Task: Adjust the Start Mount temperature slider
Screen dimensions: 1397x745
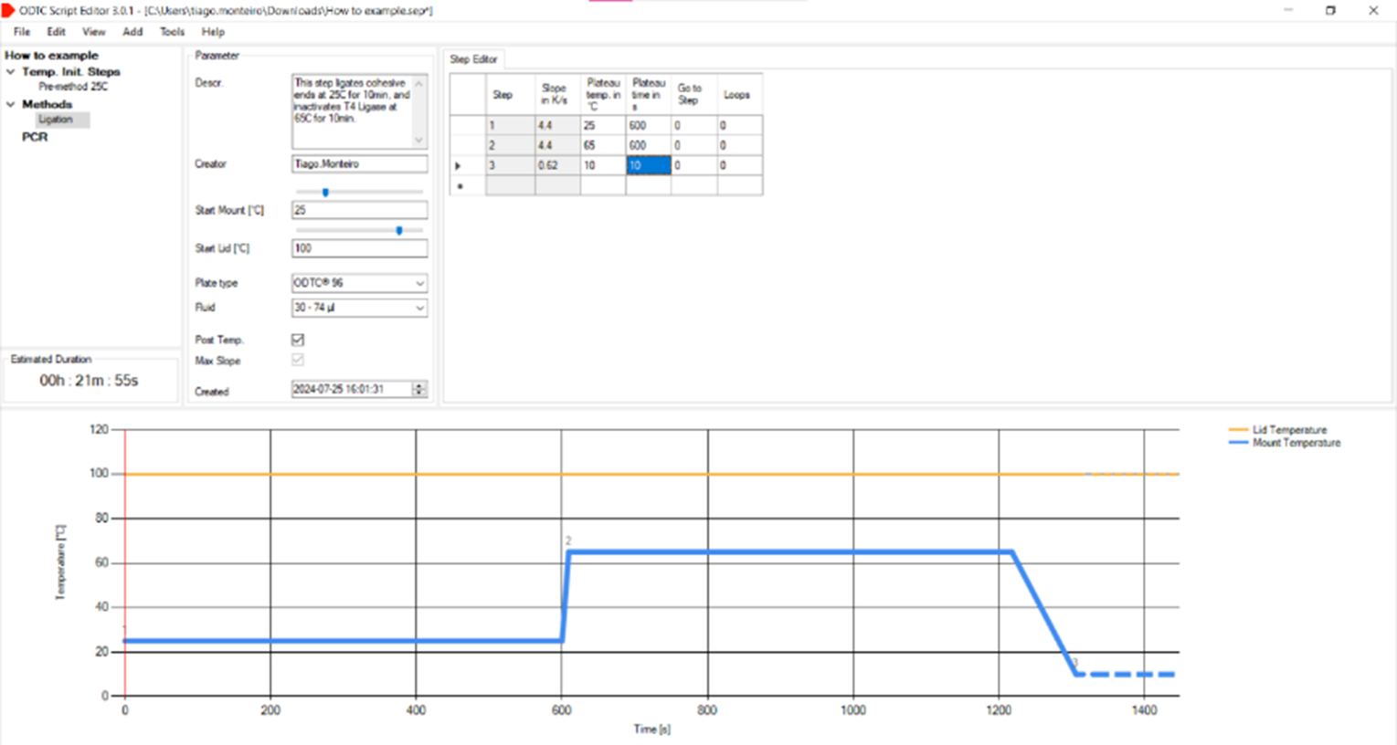Action: pyautogui.click(x=325, y=192)
